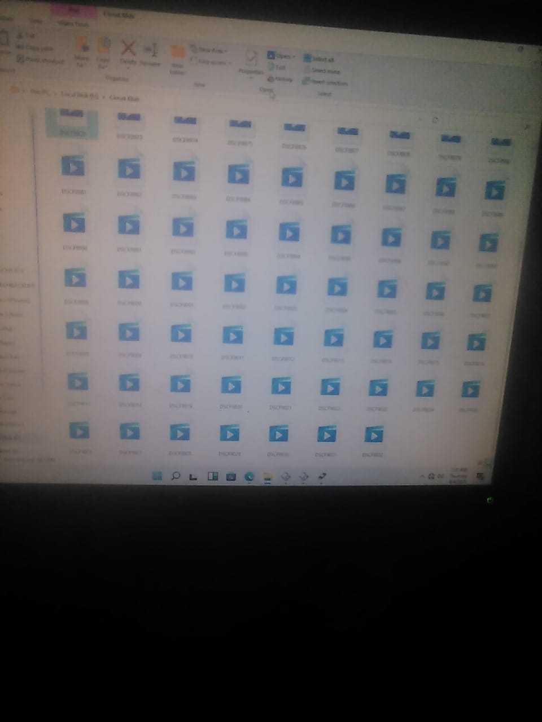Viewport: 542px width, 722px height.
Task: Expand the Easy access dropdown
Action: 212,62
